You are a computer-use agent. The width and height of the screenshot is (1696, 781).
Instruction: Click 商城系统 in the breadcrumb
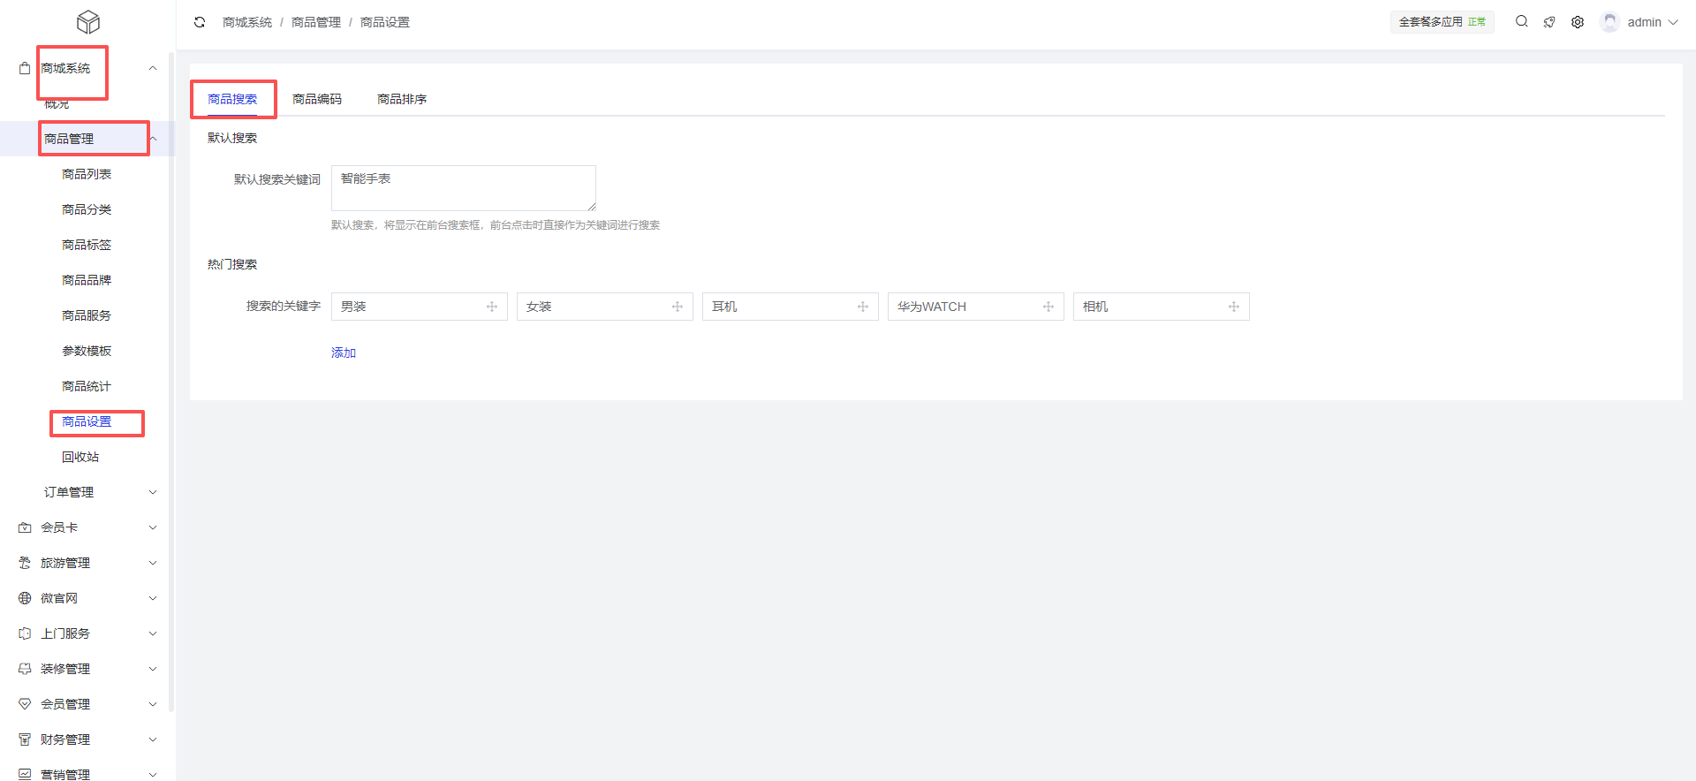pos(247,22)
